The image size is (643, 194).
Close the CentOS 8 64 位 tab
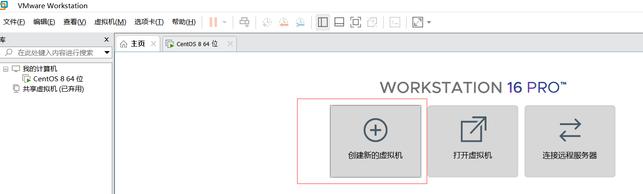pyautogui.click(x=230, y=44)
